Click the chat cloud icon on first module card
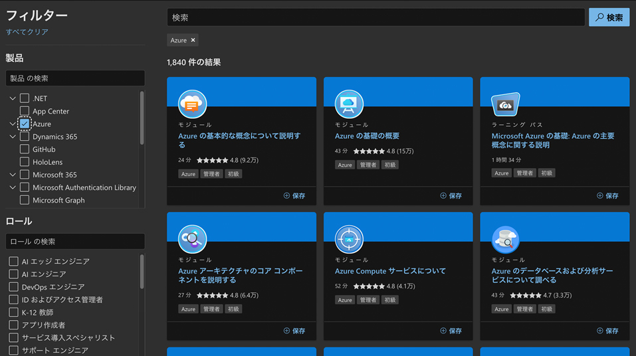This screenshot has height=356, width=636. pos(192,104)
